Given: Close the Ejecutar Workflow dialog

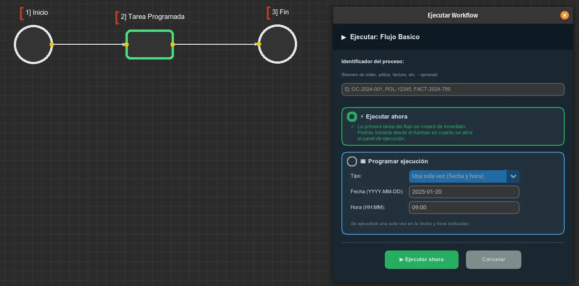Looking at the screenshot, I should tap(564, 15).
